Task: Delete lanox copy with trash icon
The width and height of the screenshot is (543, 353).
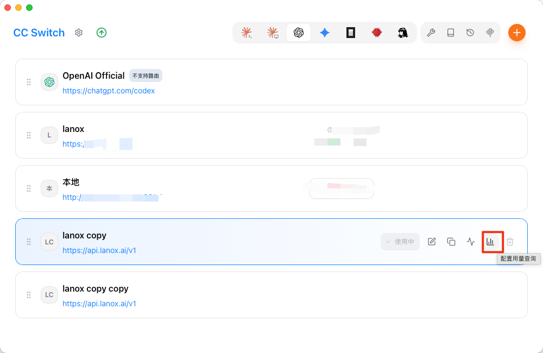Action: point(510,242)
